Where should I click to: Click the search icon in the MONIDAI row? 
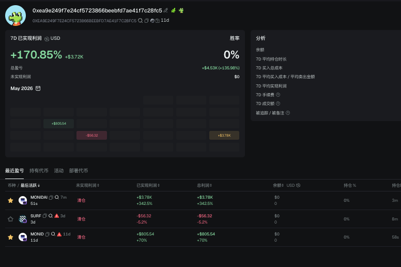click(x=57, y=197)
